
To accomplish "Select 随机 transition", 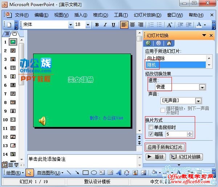I will (x=175, y=65).
